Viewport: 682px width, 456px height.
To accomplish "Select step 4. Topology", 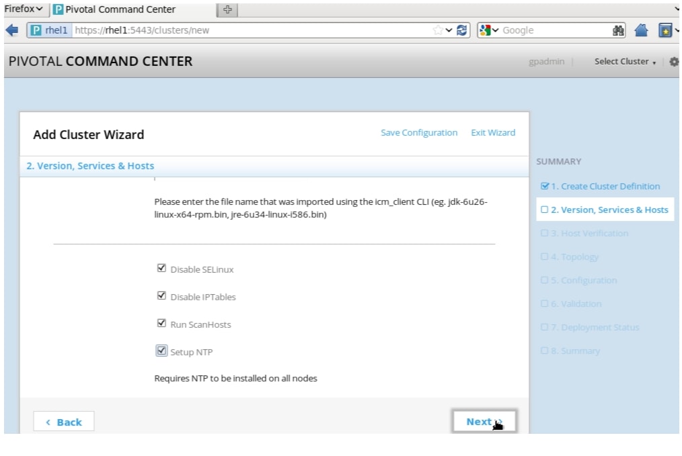I will click(x=570, y=257).
